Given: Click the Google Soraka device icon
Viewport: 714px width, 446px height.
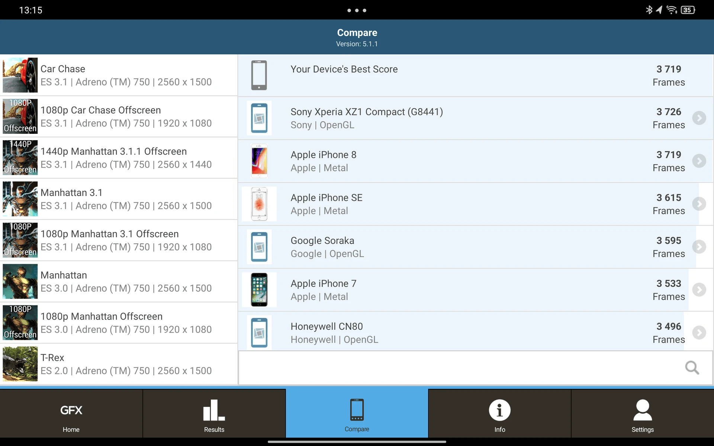Looking at the screenshot, I should (x=259, y=247).
